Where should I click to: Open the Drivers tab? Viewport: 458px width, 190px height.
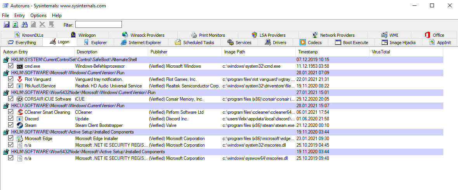pos(276,43)
